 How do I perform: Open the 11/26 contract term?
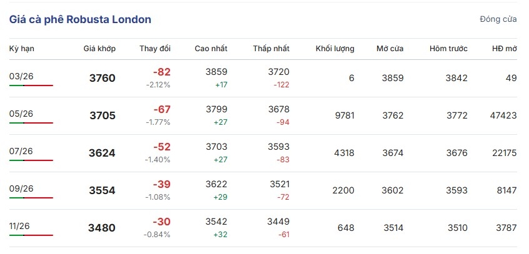pos(19,226)
